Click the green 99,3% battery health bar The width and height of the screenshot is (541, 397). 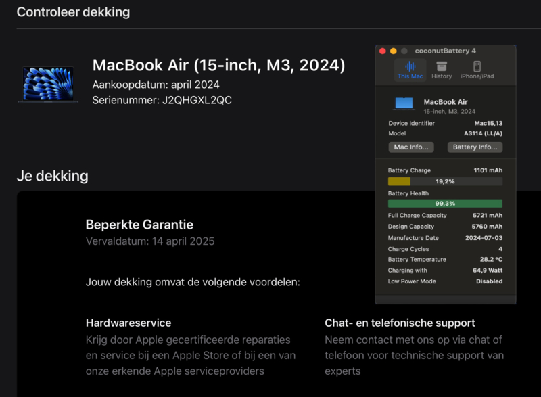coord(445,204)
